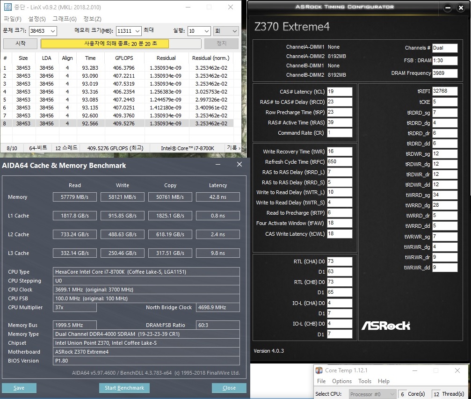Open Core Temp File menu
The width and height of the screenshot is (471, 399).
pyautogui.click(x=321, y=381)
